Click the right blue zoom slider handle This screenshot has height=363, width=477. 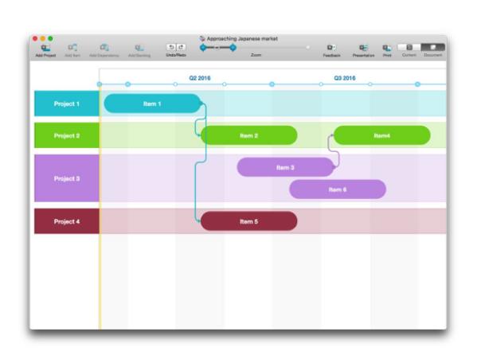click(x=233, y=48)
